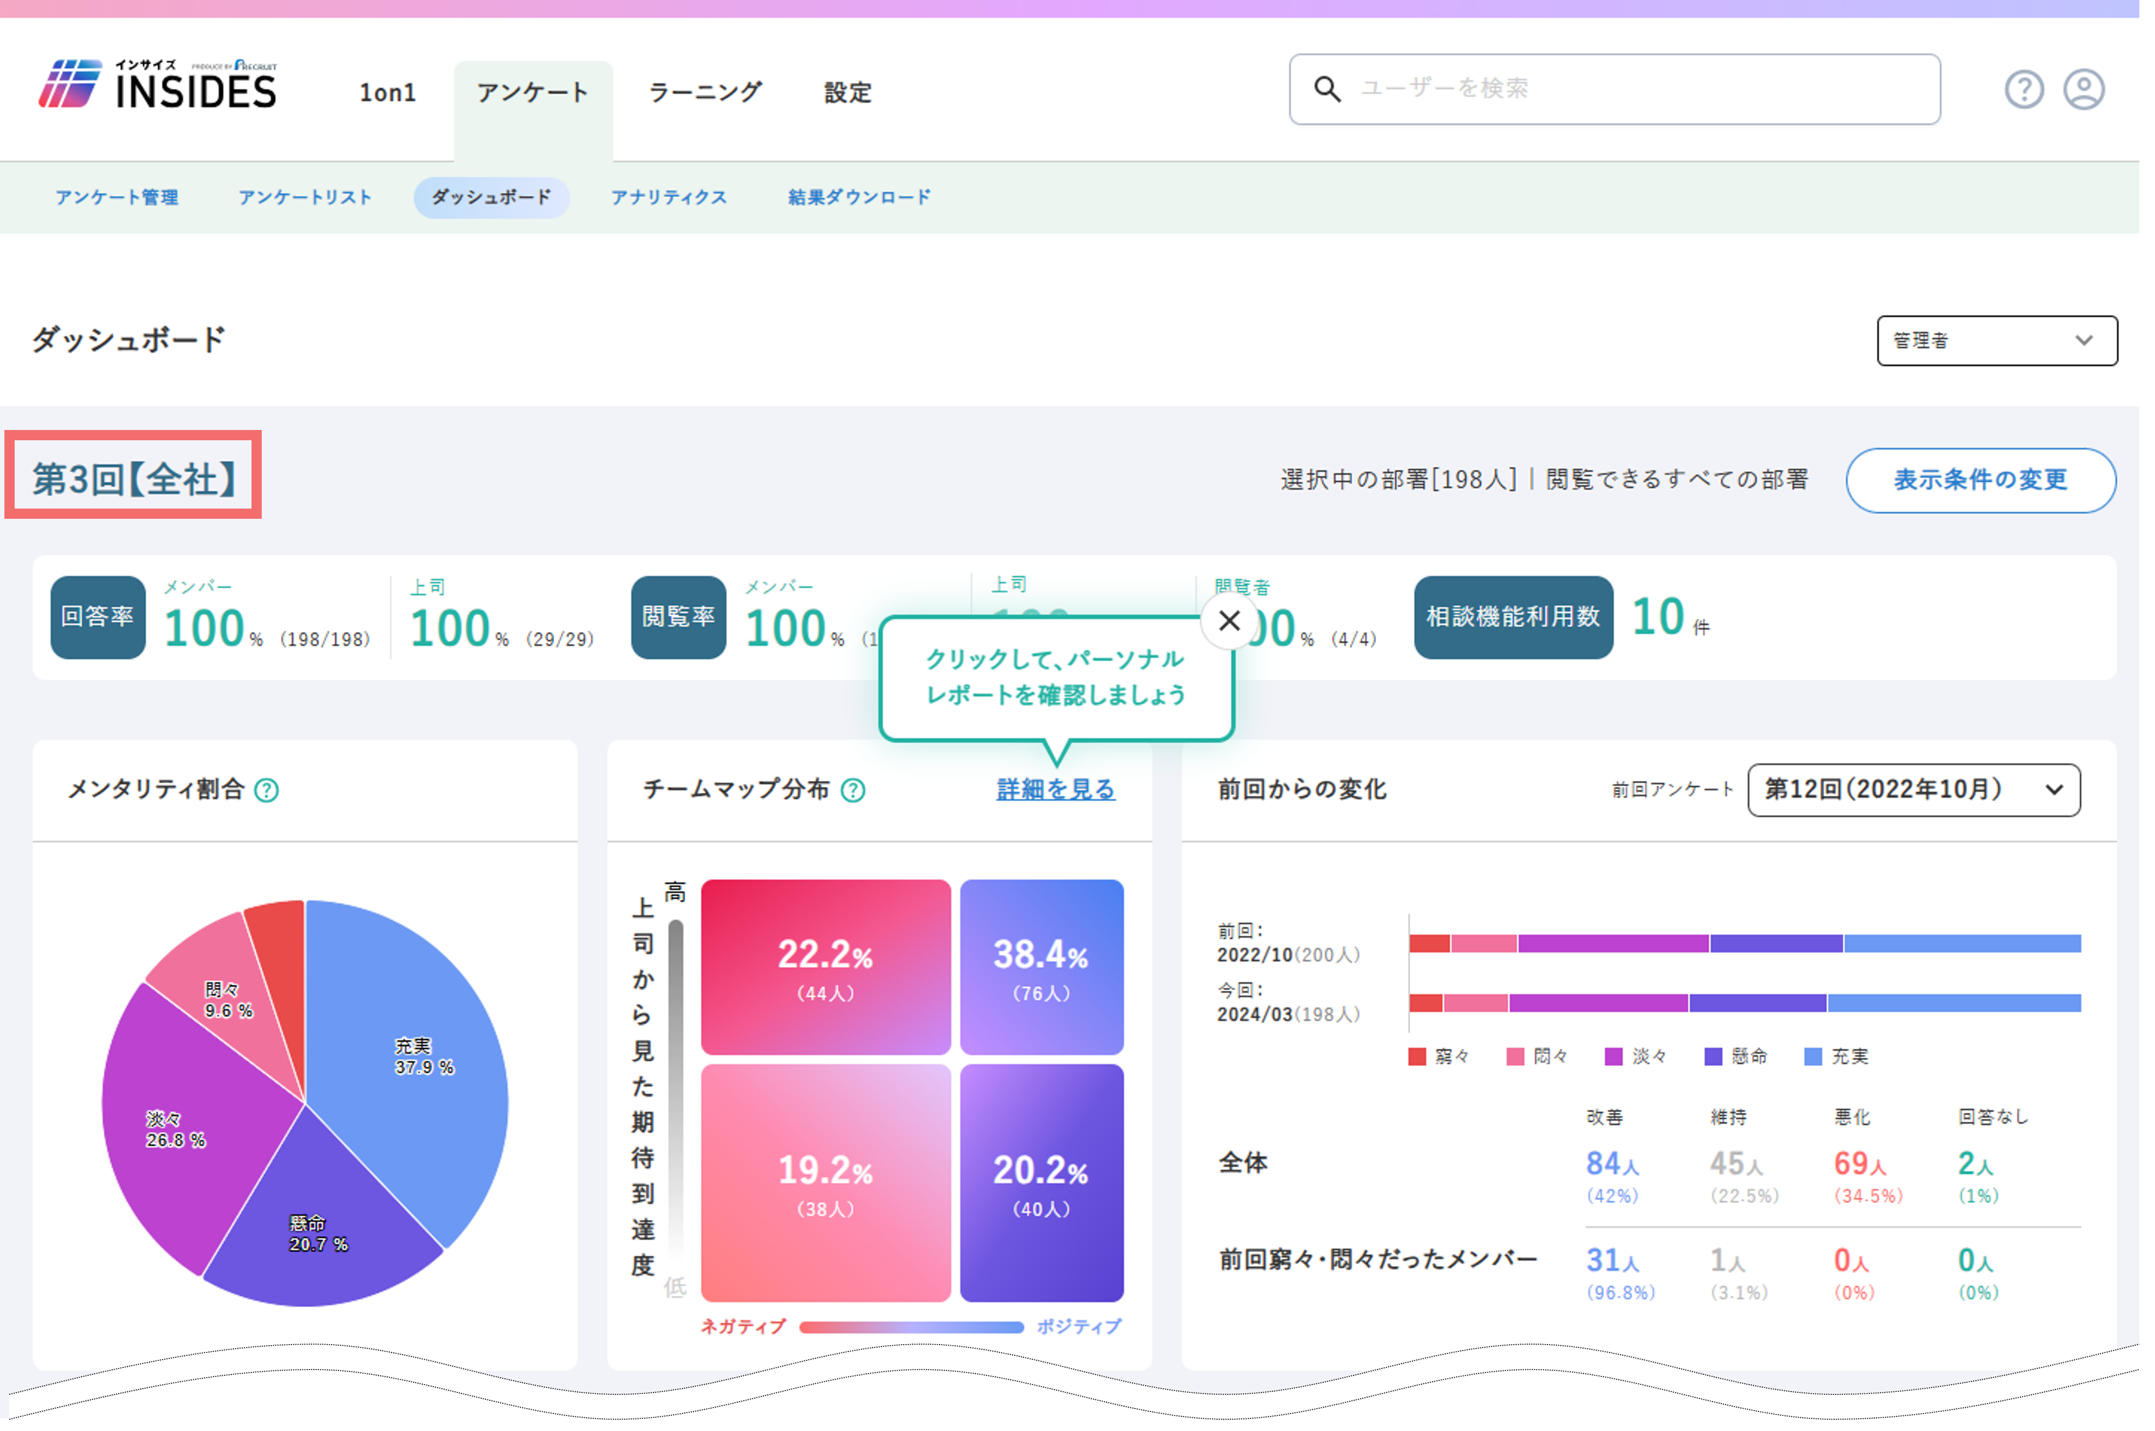Go to アンケートリスト sub-tab
Viewport: 2155px width, 1431px height.
[305, 197]
